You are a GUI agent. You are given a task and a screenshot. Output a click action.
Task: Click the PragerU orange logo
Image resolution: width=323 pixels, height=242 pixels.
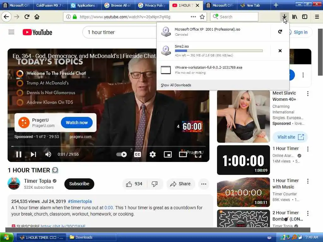tap(24, 123)
